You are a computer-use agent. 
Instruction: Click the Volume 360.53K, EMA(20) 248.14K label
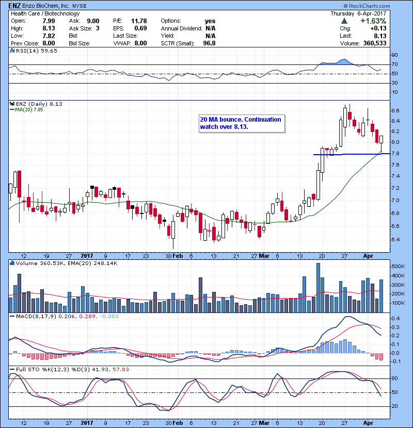click(67, 263)
